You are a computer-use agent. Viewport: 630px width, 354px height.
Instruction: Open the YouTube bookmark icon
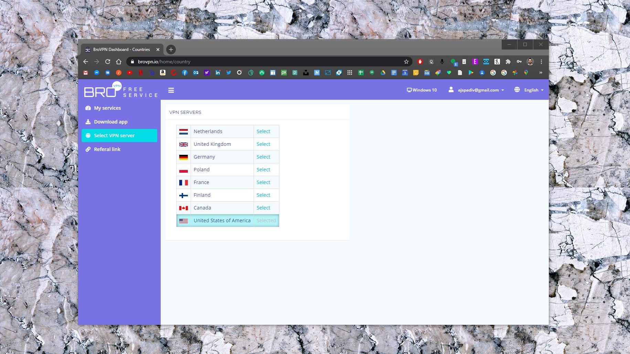[x=130, y=73]
